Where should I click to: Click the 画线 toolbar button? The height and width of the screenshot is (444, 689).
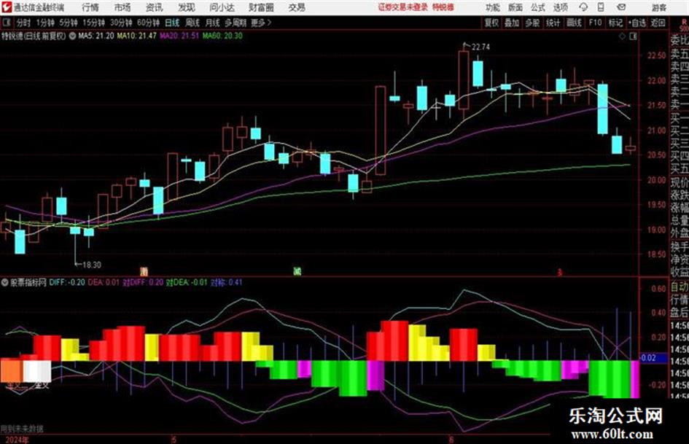coord(575,23)
